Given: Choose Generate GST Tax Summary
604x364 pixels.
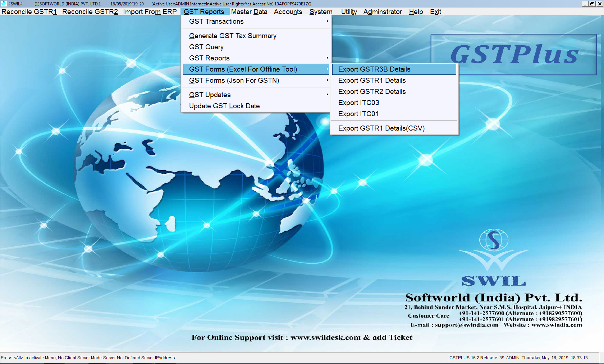Looking at the screenshot, I should [x=256, y=36].
